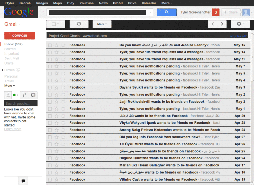Image resolution: width=254 pixels, height=185 pixels.
Task: Focus the main mail search box
Action: (97, 12)
